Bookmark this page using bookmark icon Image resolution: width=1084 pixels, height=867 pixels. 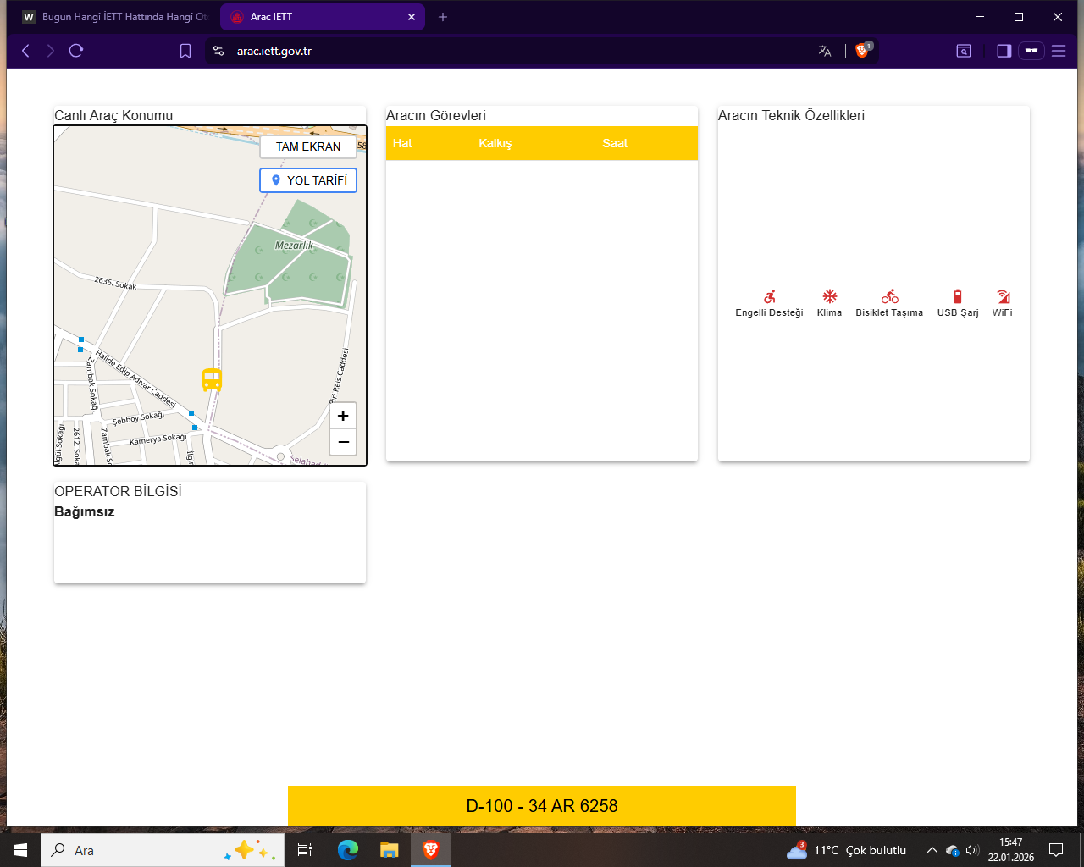tap(185, 51)
